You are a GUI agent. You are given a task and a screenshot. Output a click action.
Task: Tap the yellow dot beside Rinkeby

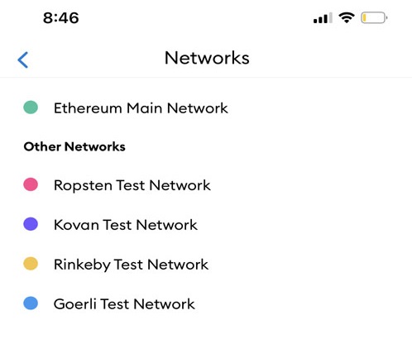(31, 264)
